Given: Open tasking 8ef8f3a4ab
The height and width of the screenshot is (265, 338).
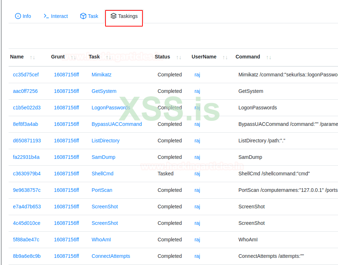Looking at the screenshot, I should click(25, 124).
